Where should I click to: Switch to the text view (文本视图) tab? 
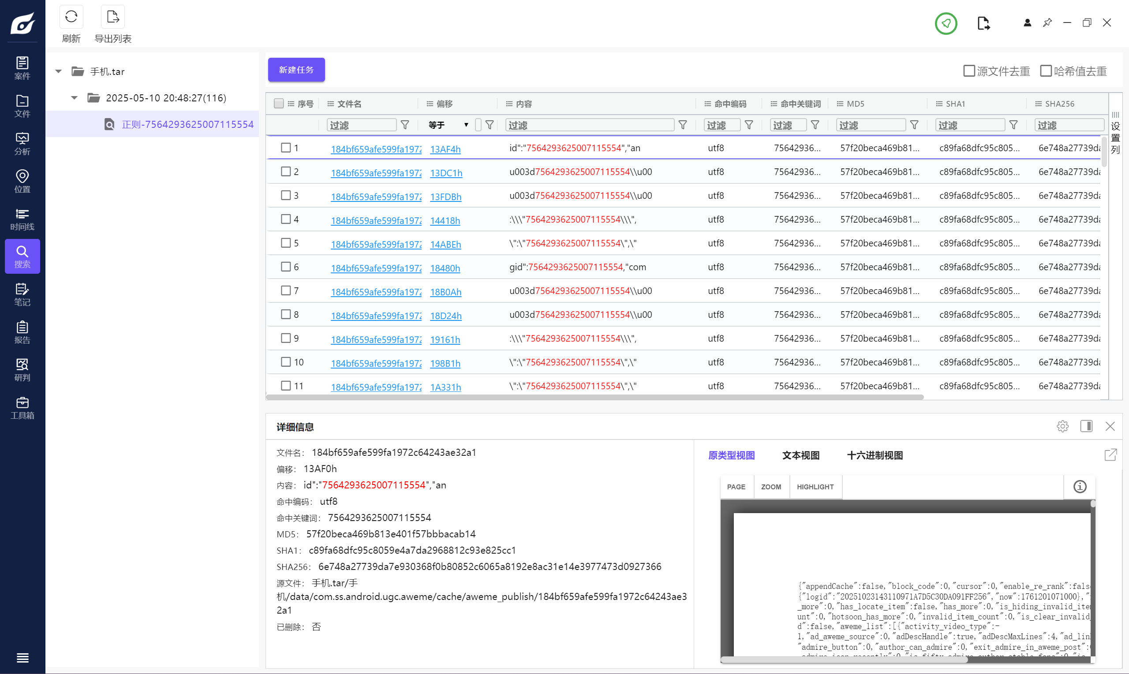[x=800, y=455]
